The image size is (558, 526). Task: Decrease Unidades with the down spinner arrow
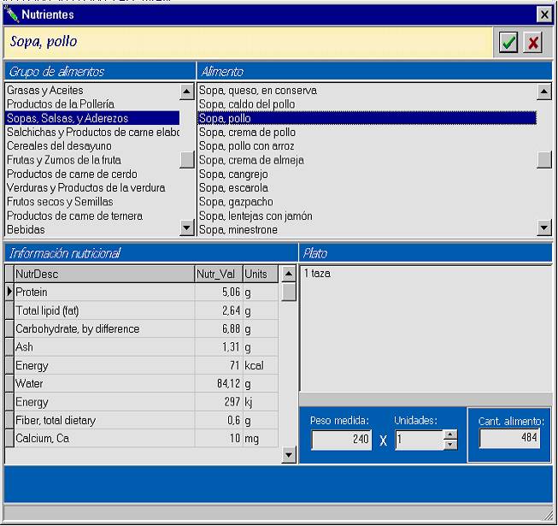point(450,445)
